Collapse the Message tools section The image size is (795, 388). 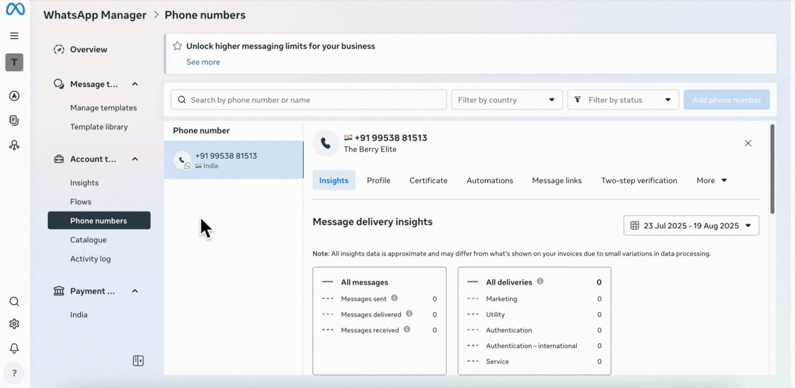pyautogui.click(x=135, y=84)
